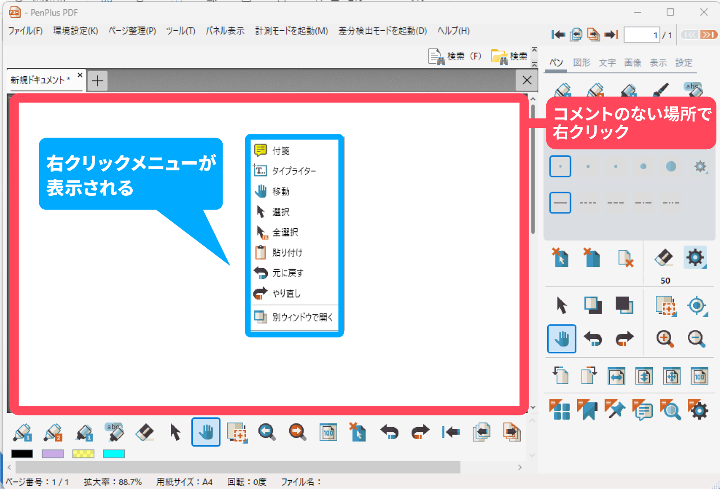
Task: Go to next page from bottom toolbar
Action: [x=511, y=432]
